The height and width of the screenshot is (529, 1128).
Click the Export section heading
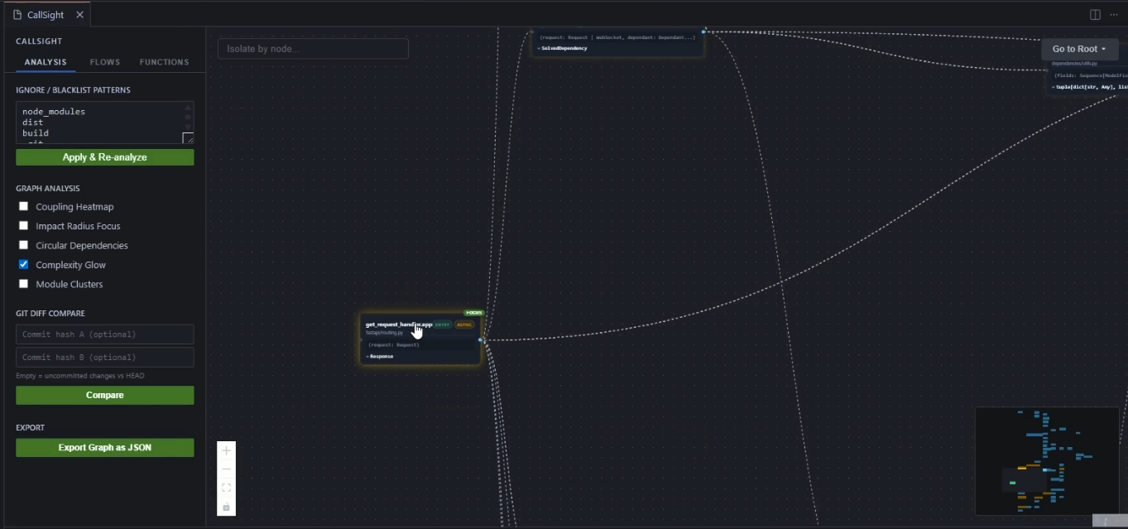(31, 428)
